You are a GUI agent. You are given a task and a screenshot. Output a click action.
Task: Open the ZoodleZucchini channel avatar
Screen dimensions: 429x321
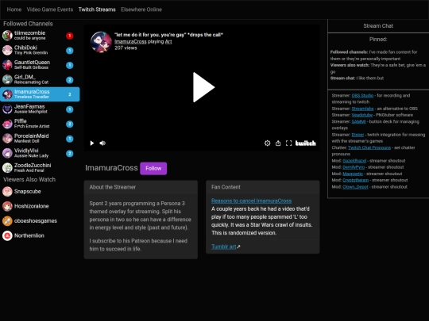pos(7,168)
